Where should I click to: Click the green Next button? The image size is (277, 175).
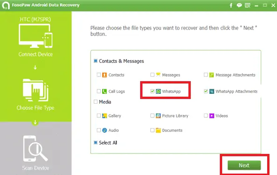244,165
